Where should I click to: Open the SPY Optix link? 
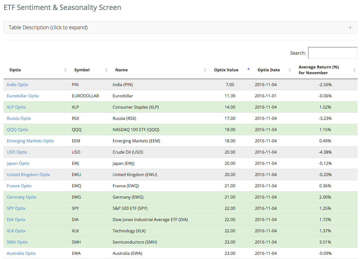[16, 208]
